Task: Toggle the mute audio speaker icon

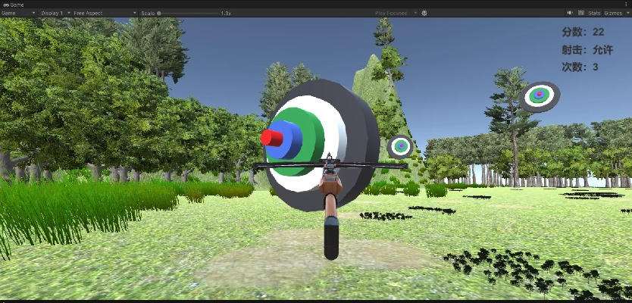Action: click(x=569, y=13)
